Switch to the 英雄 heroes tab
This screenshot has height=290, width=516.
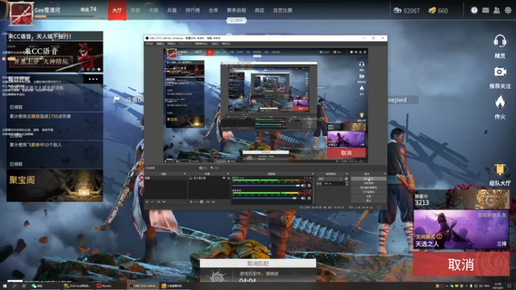(135, 10)
